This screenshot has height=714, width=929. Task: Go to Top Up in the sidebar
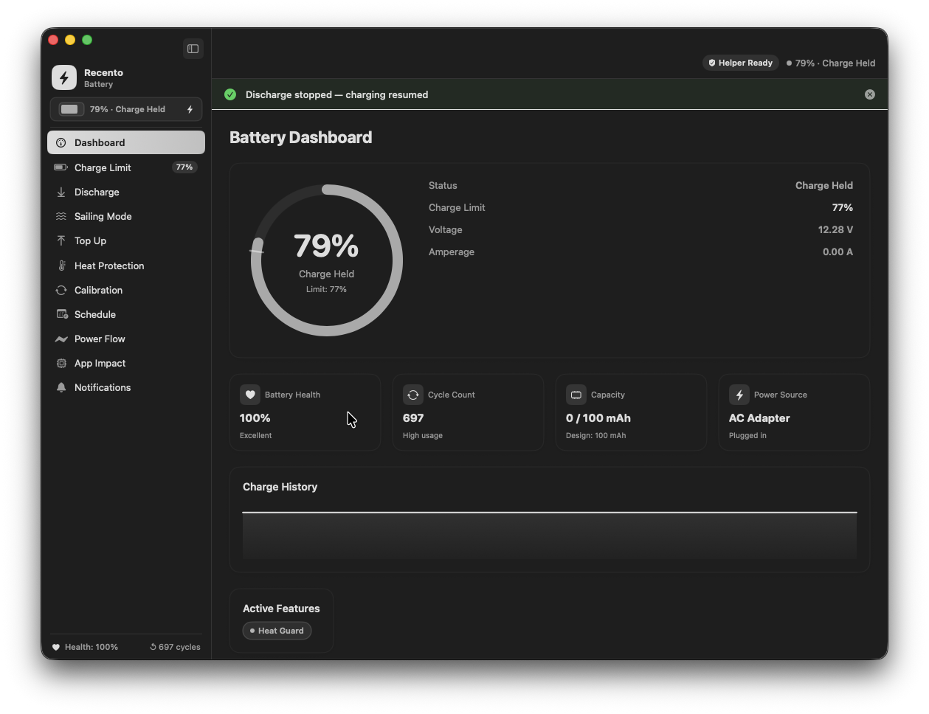pyautogui.click(x=126, y=240)
